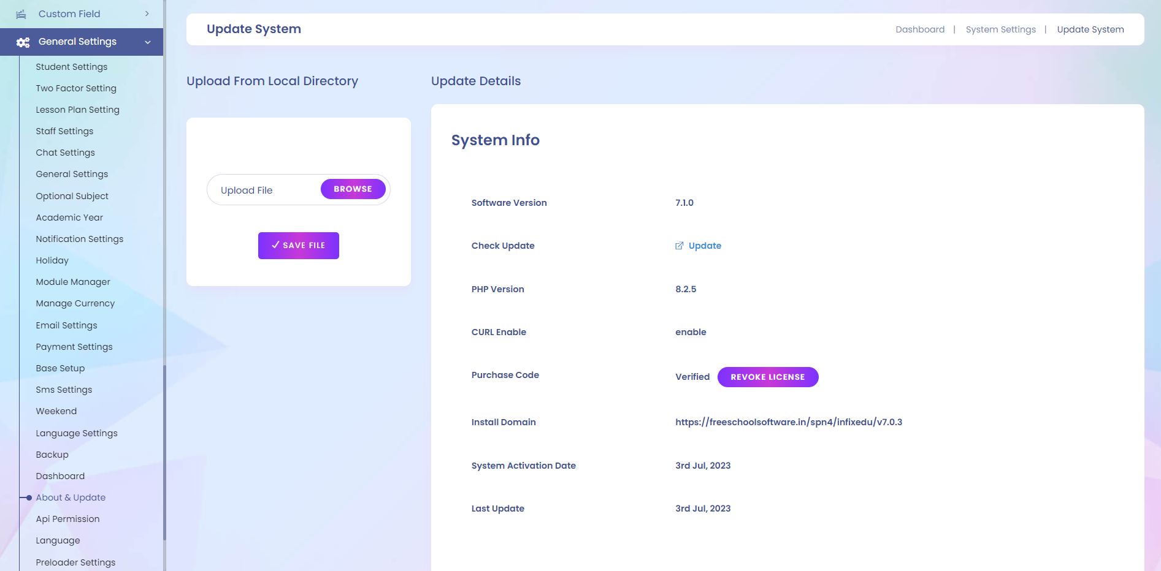Viewport: 1161px width, 571px height.
Task: Select Two Factor Setting menu item
Action: click(x=76, y=88)
